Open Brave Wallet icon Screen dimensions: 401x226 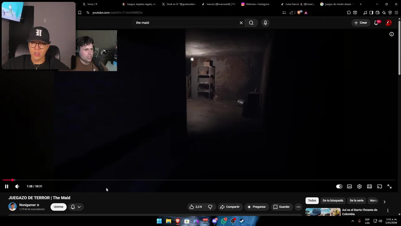click(378, 13)
